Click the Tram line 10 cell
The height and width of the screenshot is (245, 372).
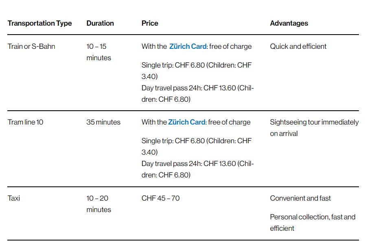pos(25,122)
